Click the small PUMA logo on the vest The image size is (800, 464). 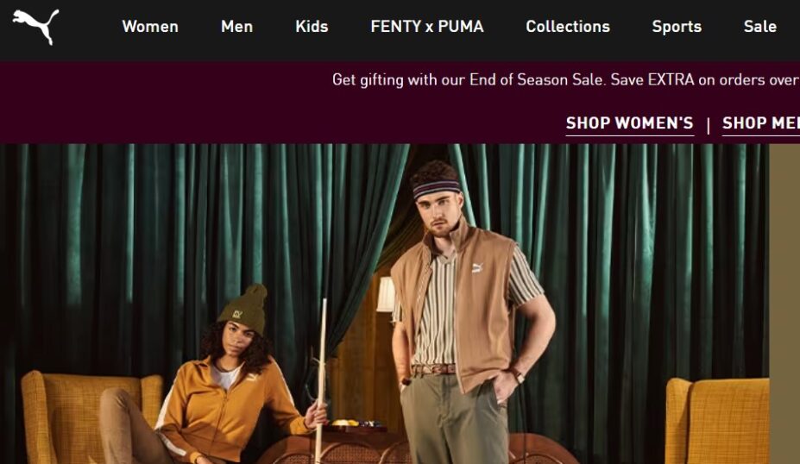[477, 267]
